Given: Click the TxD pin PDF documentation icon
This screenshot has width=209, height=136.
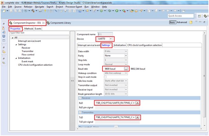Looking at the screenshot, I should (x=137, y=117).
